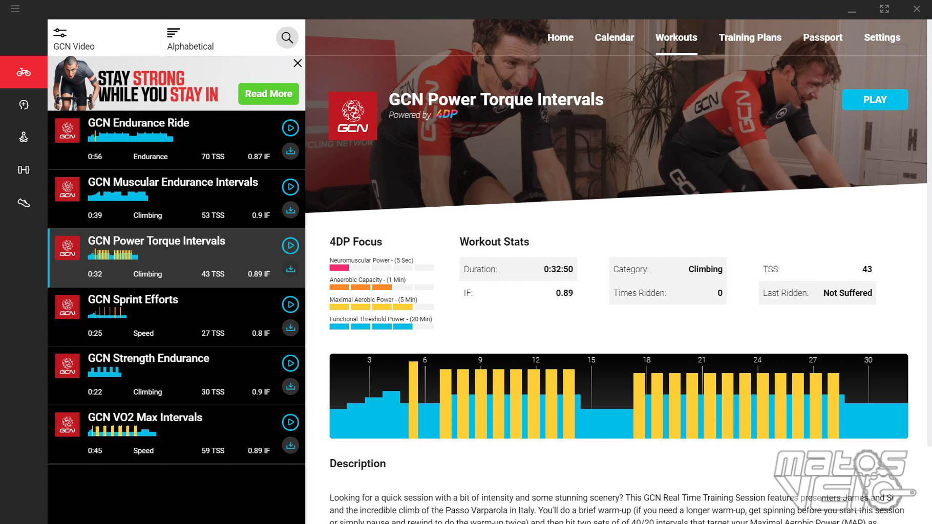The height and width of the screenshot is (524, 932).
Task: Open the strength training dumbbell icon
Action: pyautogui.click(x=24, y=169)
